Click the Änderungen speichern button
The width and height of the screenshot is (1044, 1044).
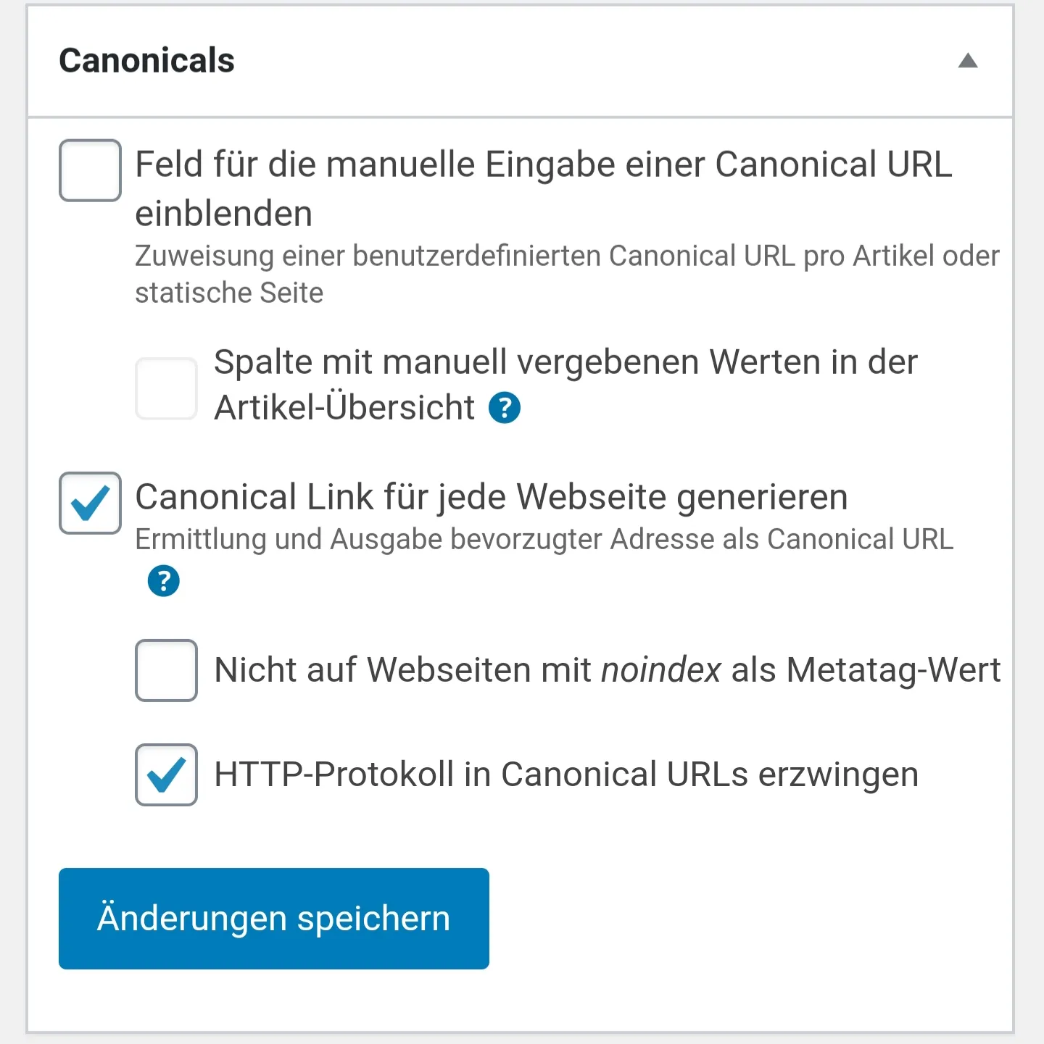[x=274, y=919]
